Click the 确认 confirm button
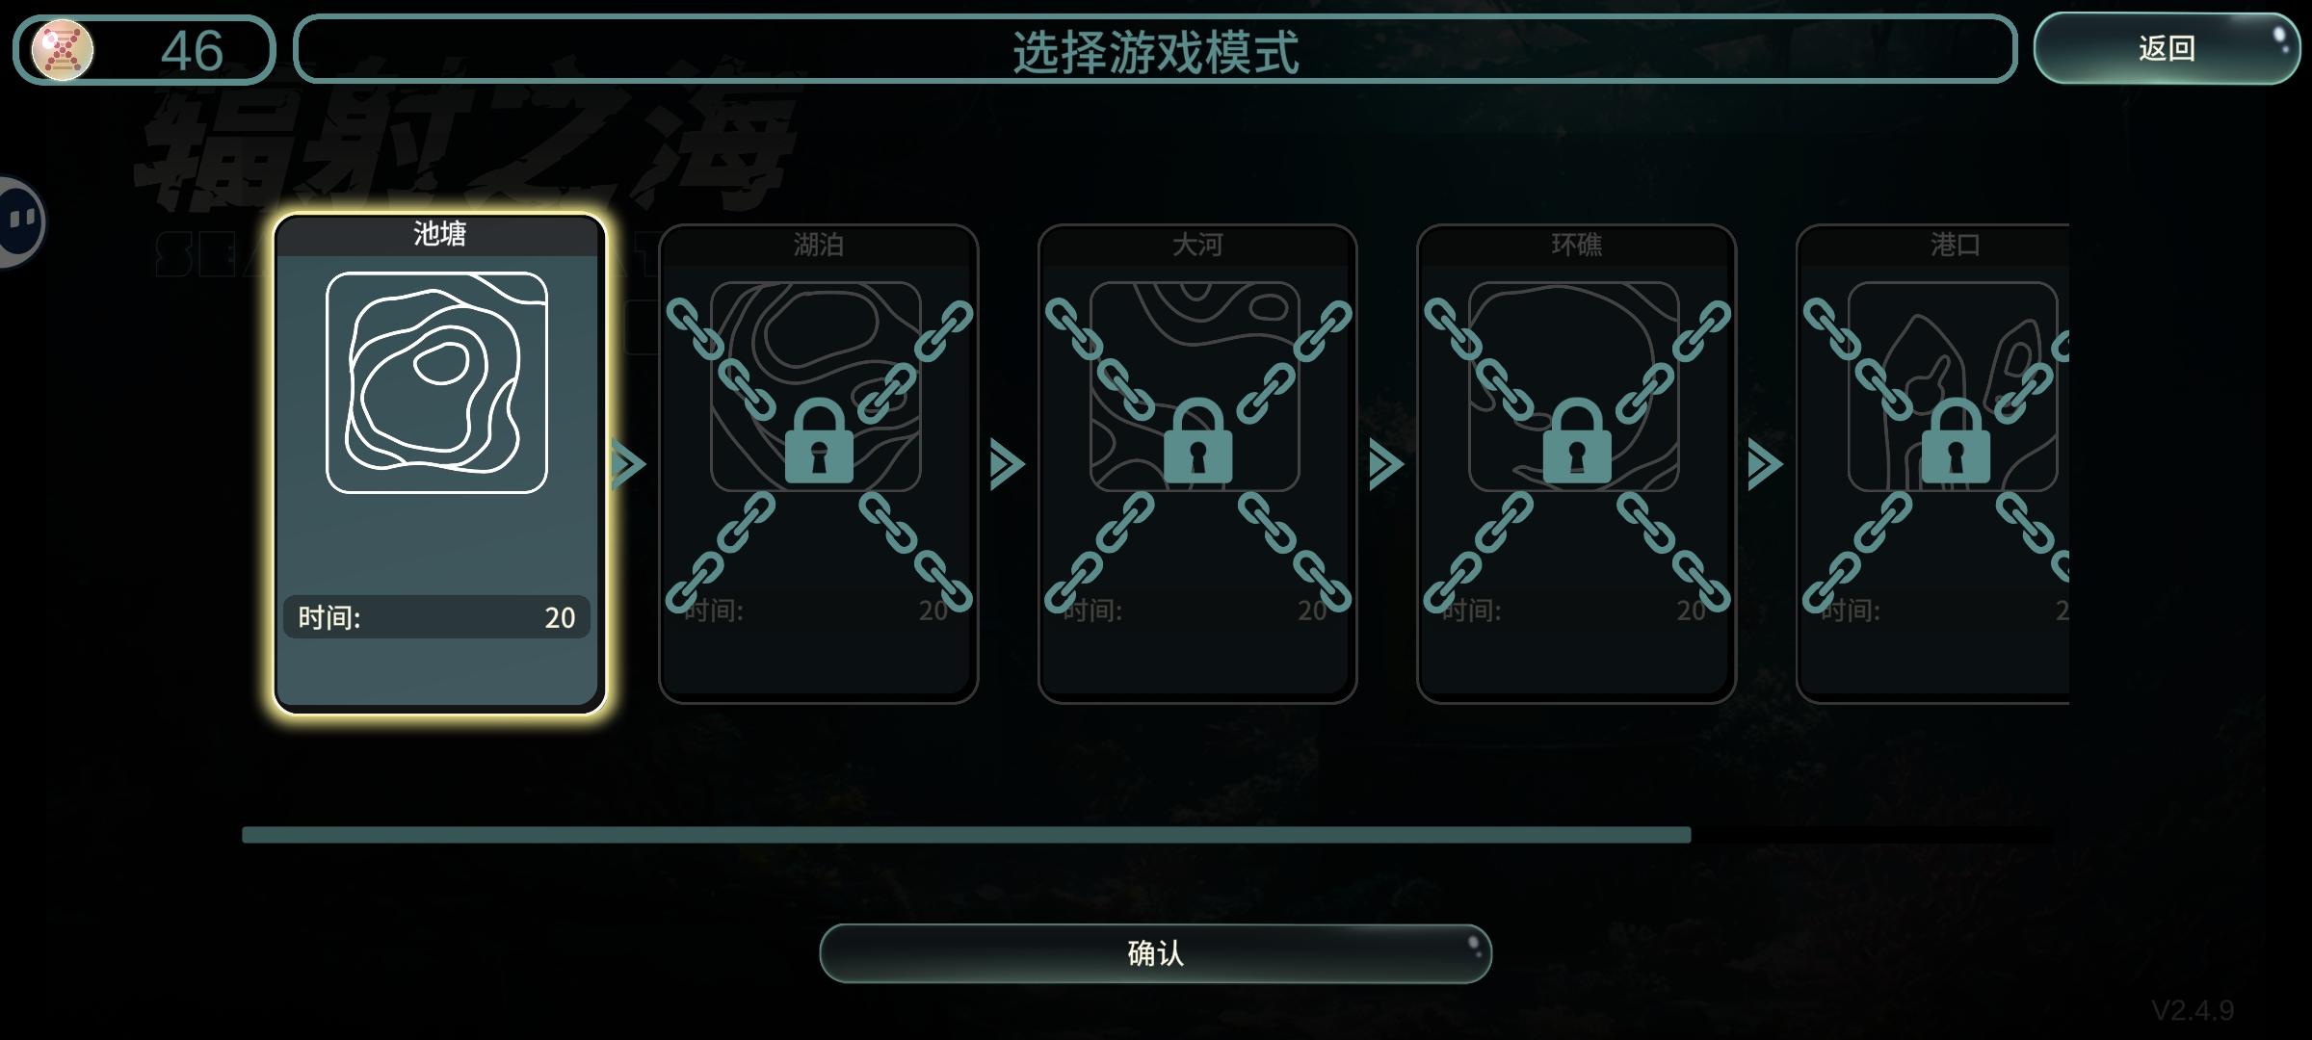The width and height of the screenshot is (2312, 1040). click(1155, 953)
